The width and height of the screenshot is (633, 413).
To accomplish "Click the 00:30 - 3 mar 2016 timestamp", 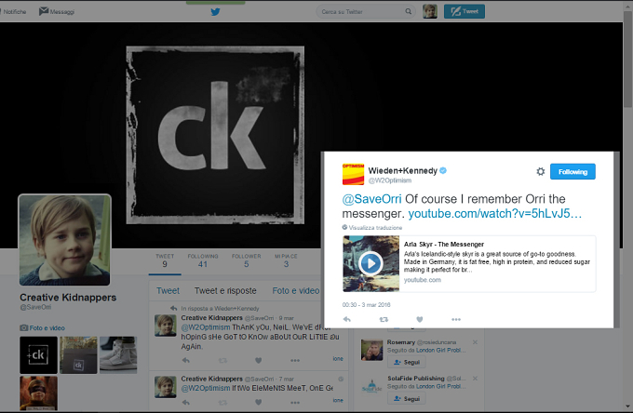I will click(x=366, y=305).
